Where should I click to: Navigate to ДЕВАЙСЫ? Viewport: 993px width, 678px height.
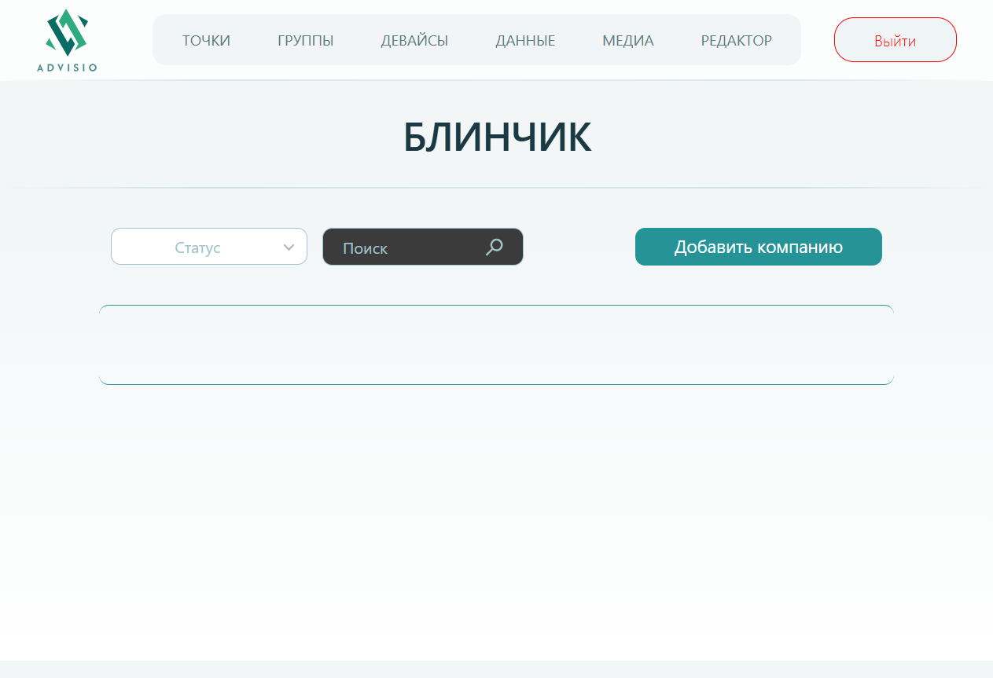[x=414, y=40]
